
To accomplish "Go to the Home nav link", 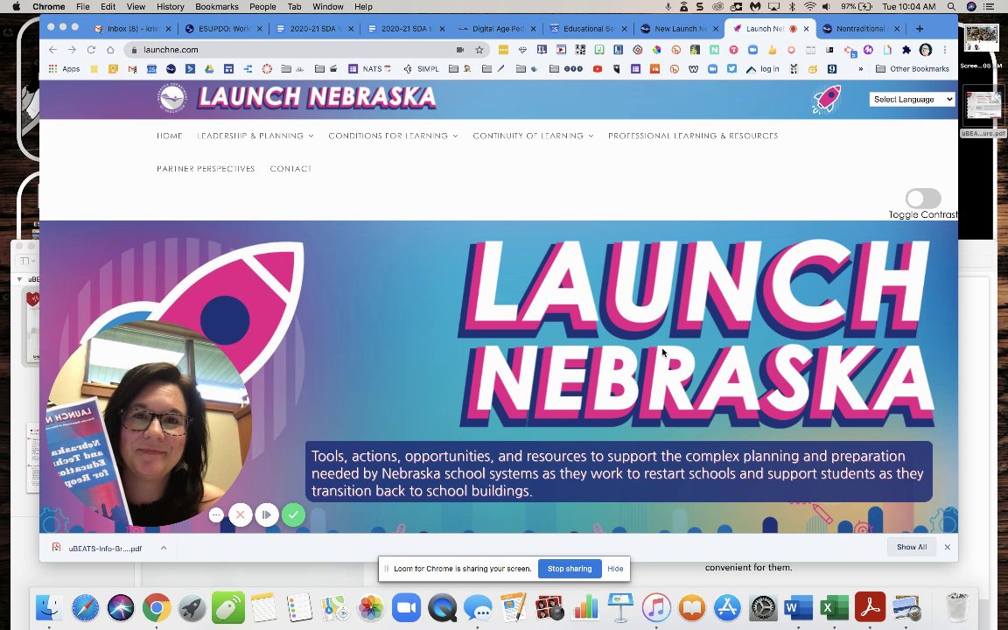I will pos(170,136).
